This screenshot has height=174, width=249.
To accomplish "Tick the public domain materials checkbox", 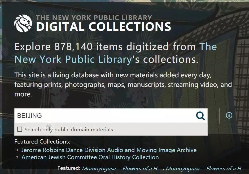I will [x=20, y=129].
